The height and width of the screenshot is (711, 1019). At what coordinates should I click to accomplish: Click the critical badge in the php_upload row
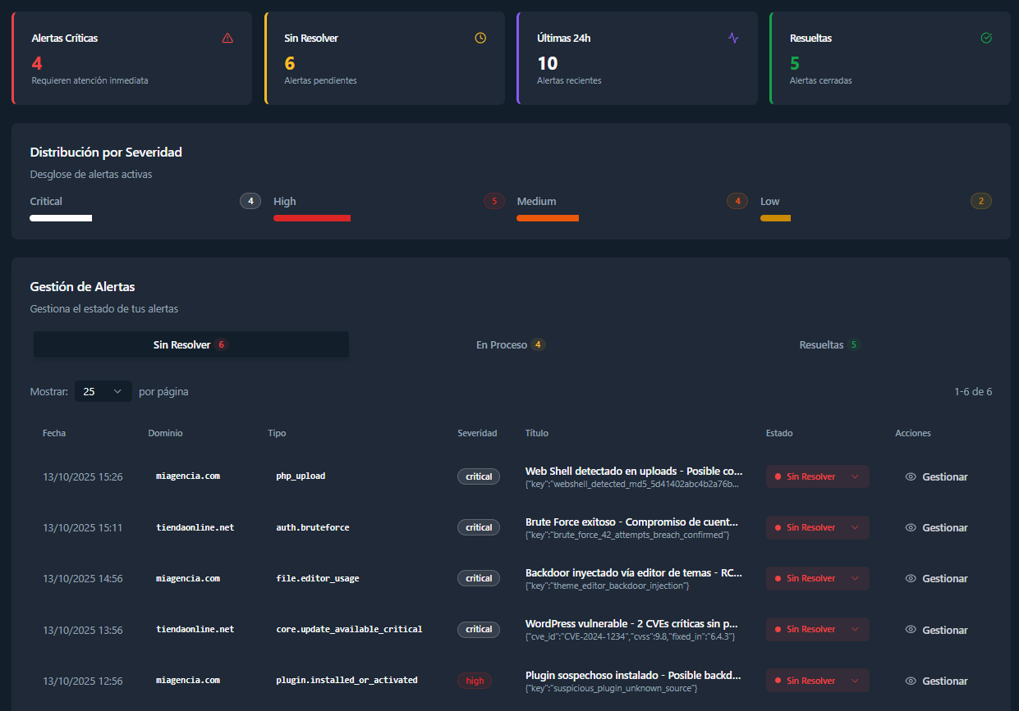[x=479, y=476]
